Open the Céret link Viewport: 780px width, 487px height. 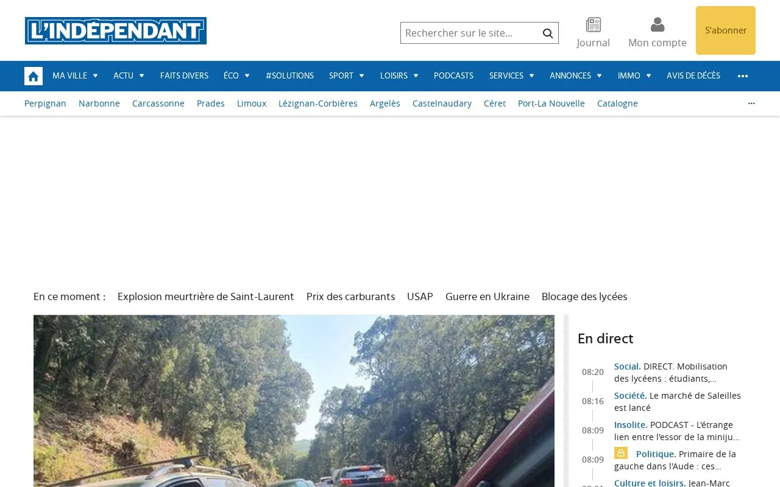coord(495,103)
